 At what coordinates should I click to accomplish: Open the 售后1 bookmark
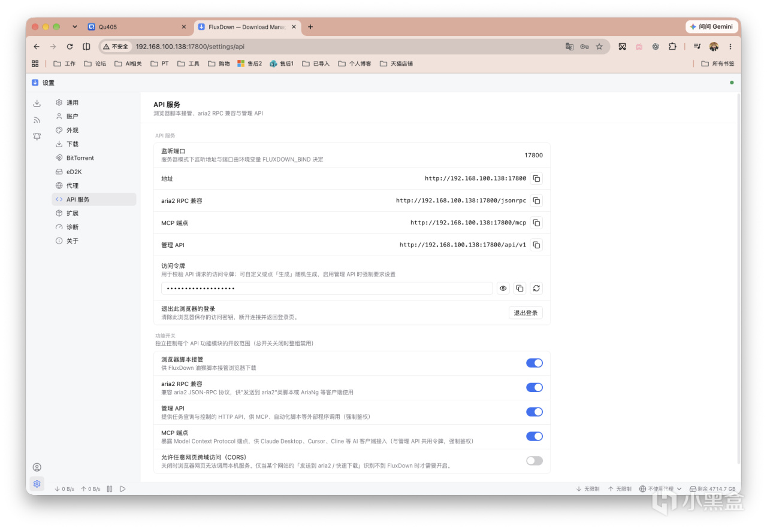[x=282, y=63]
